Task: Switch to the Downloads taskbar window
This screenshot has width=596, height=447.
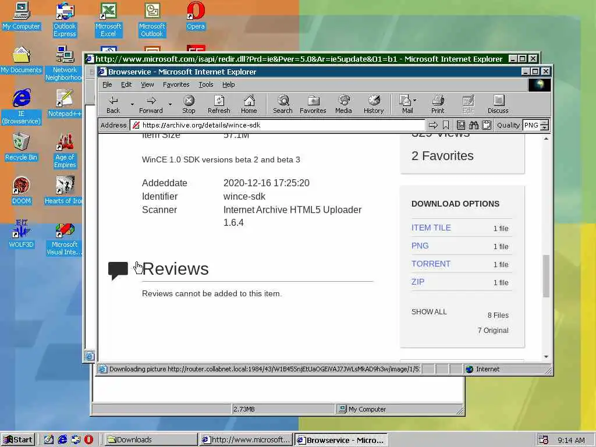Action: [x=150, y=440]
